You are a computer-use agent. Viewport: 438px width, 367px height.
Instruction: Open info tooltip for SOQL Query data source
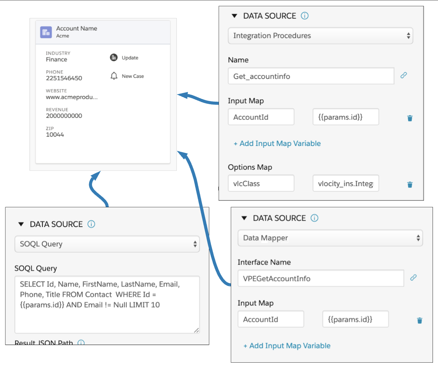[x=92, y=224]
